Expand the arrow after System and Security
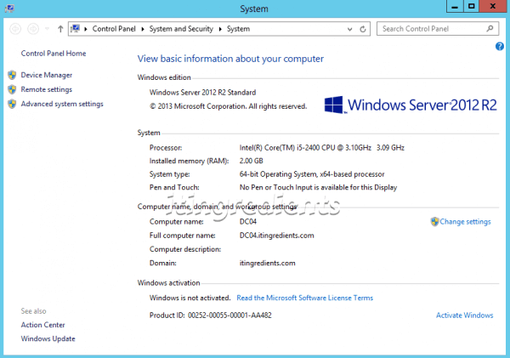Image resolution: width=510 pixels, height=358 pixels. pos(220,29)
